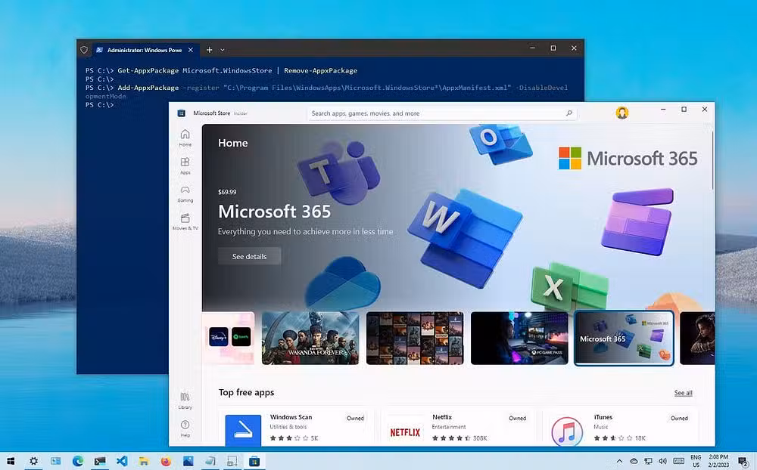This screenshot has width=757, height=470.
Task: Open the Terminal tab dropdown menu
Action: coord(223,50)
